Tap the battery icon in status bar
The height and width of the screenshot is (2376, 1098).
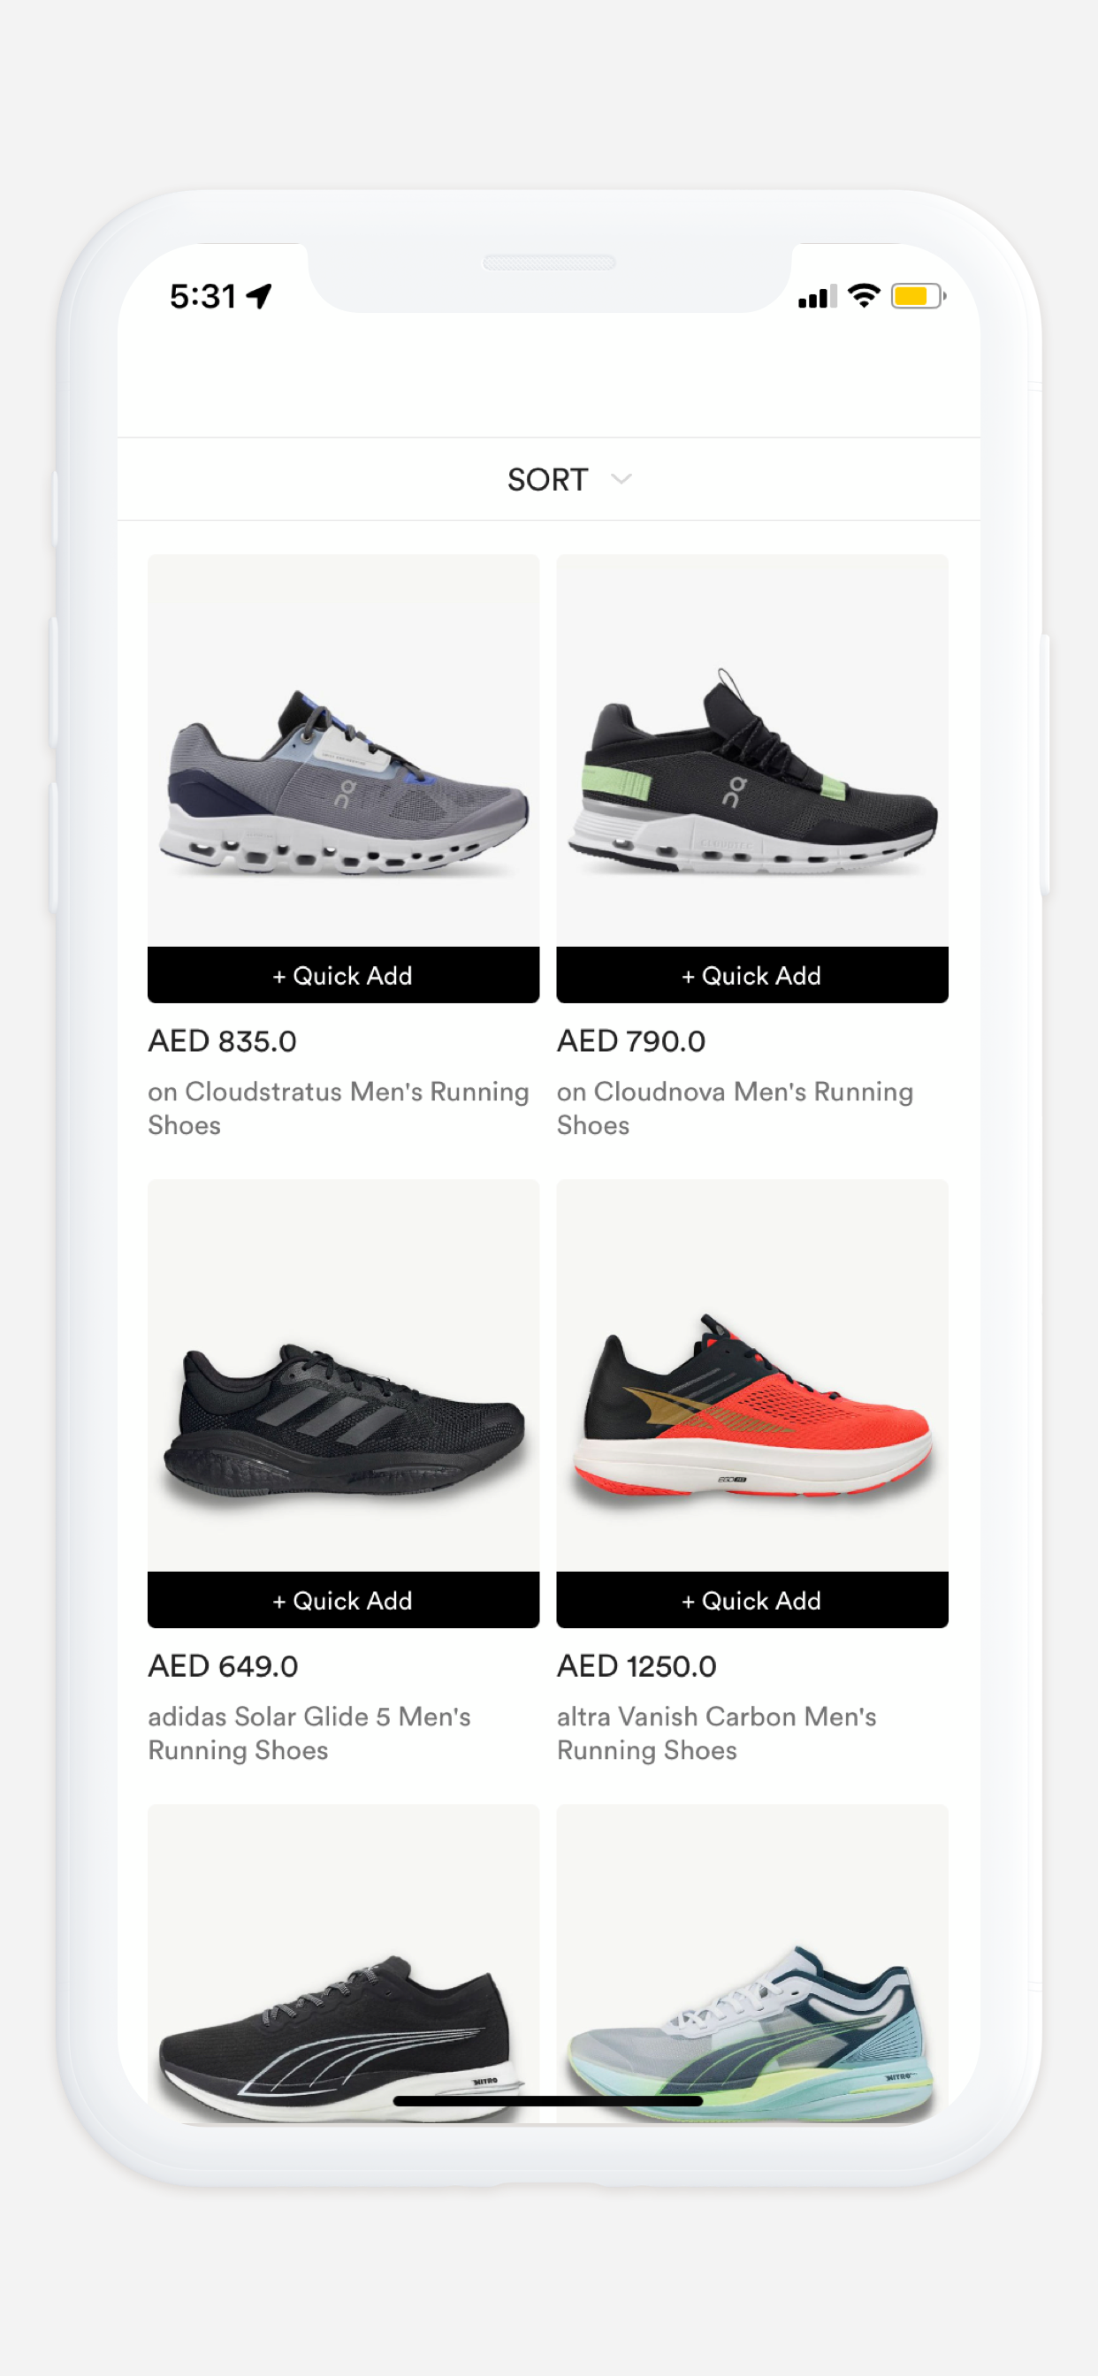pyautogui.click(x=918, y=296)
